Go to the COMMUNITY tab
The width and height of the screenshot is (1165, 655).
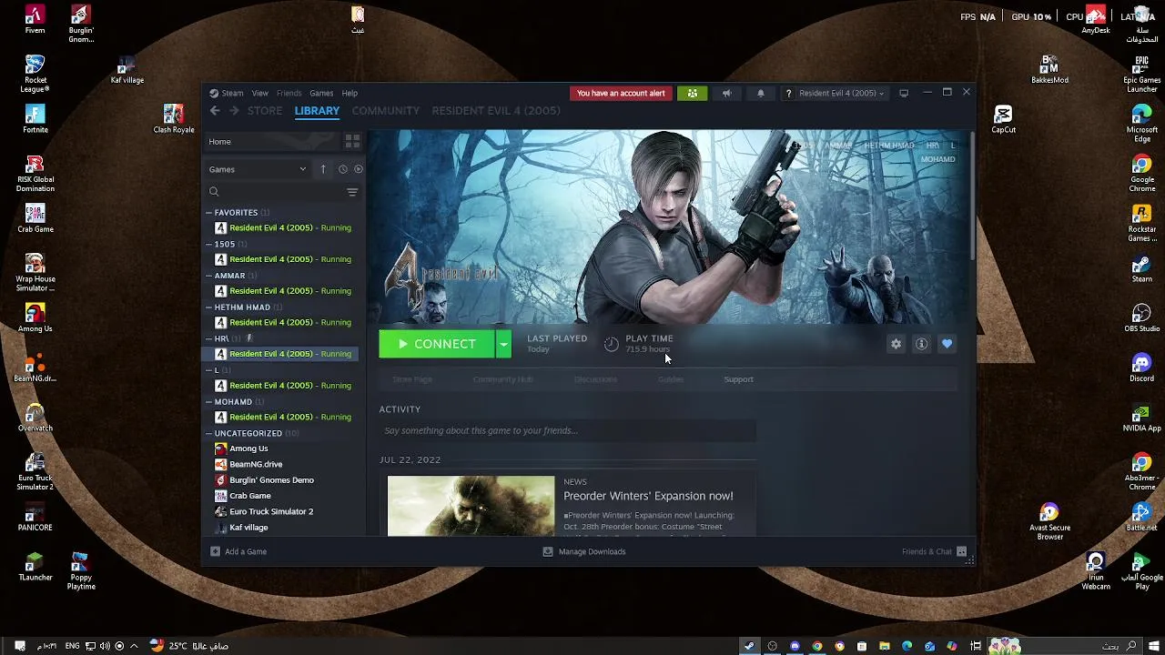click(386, 111)
